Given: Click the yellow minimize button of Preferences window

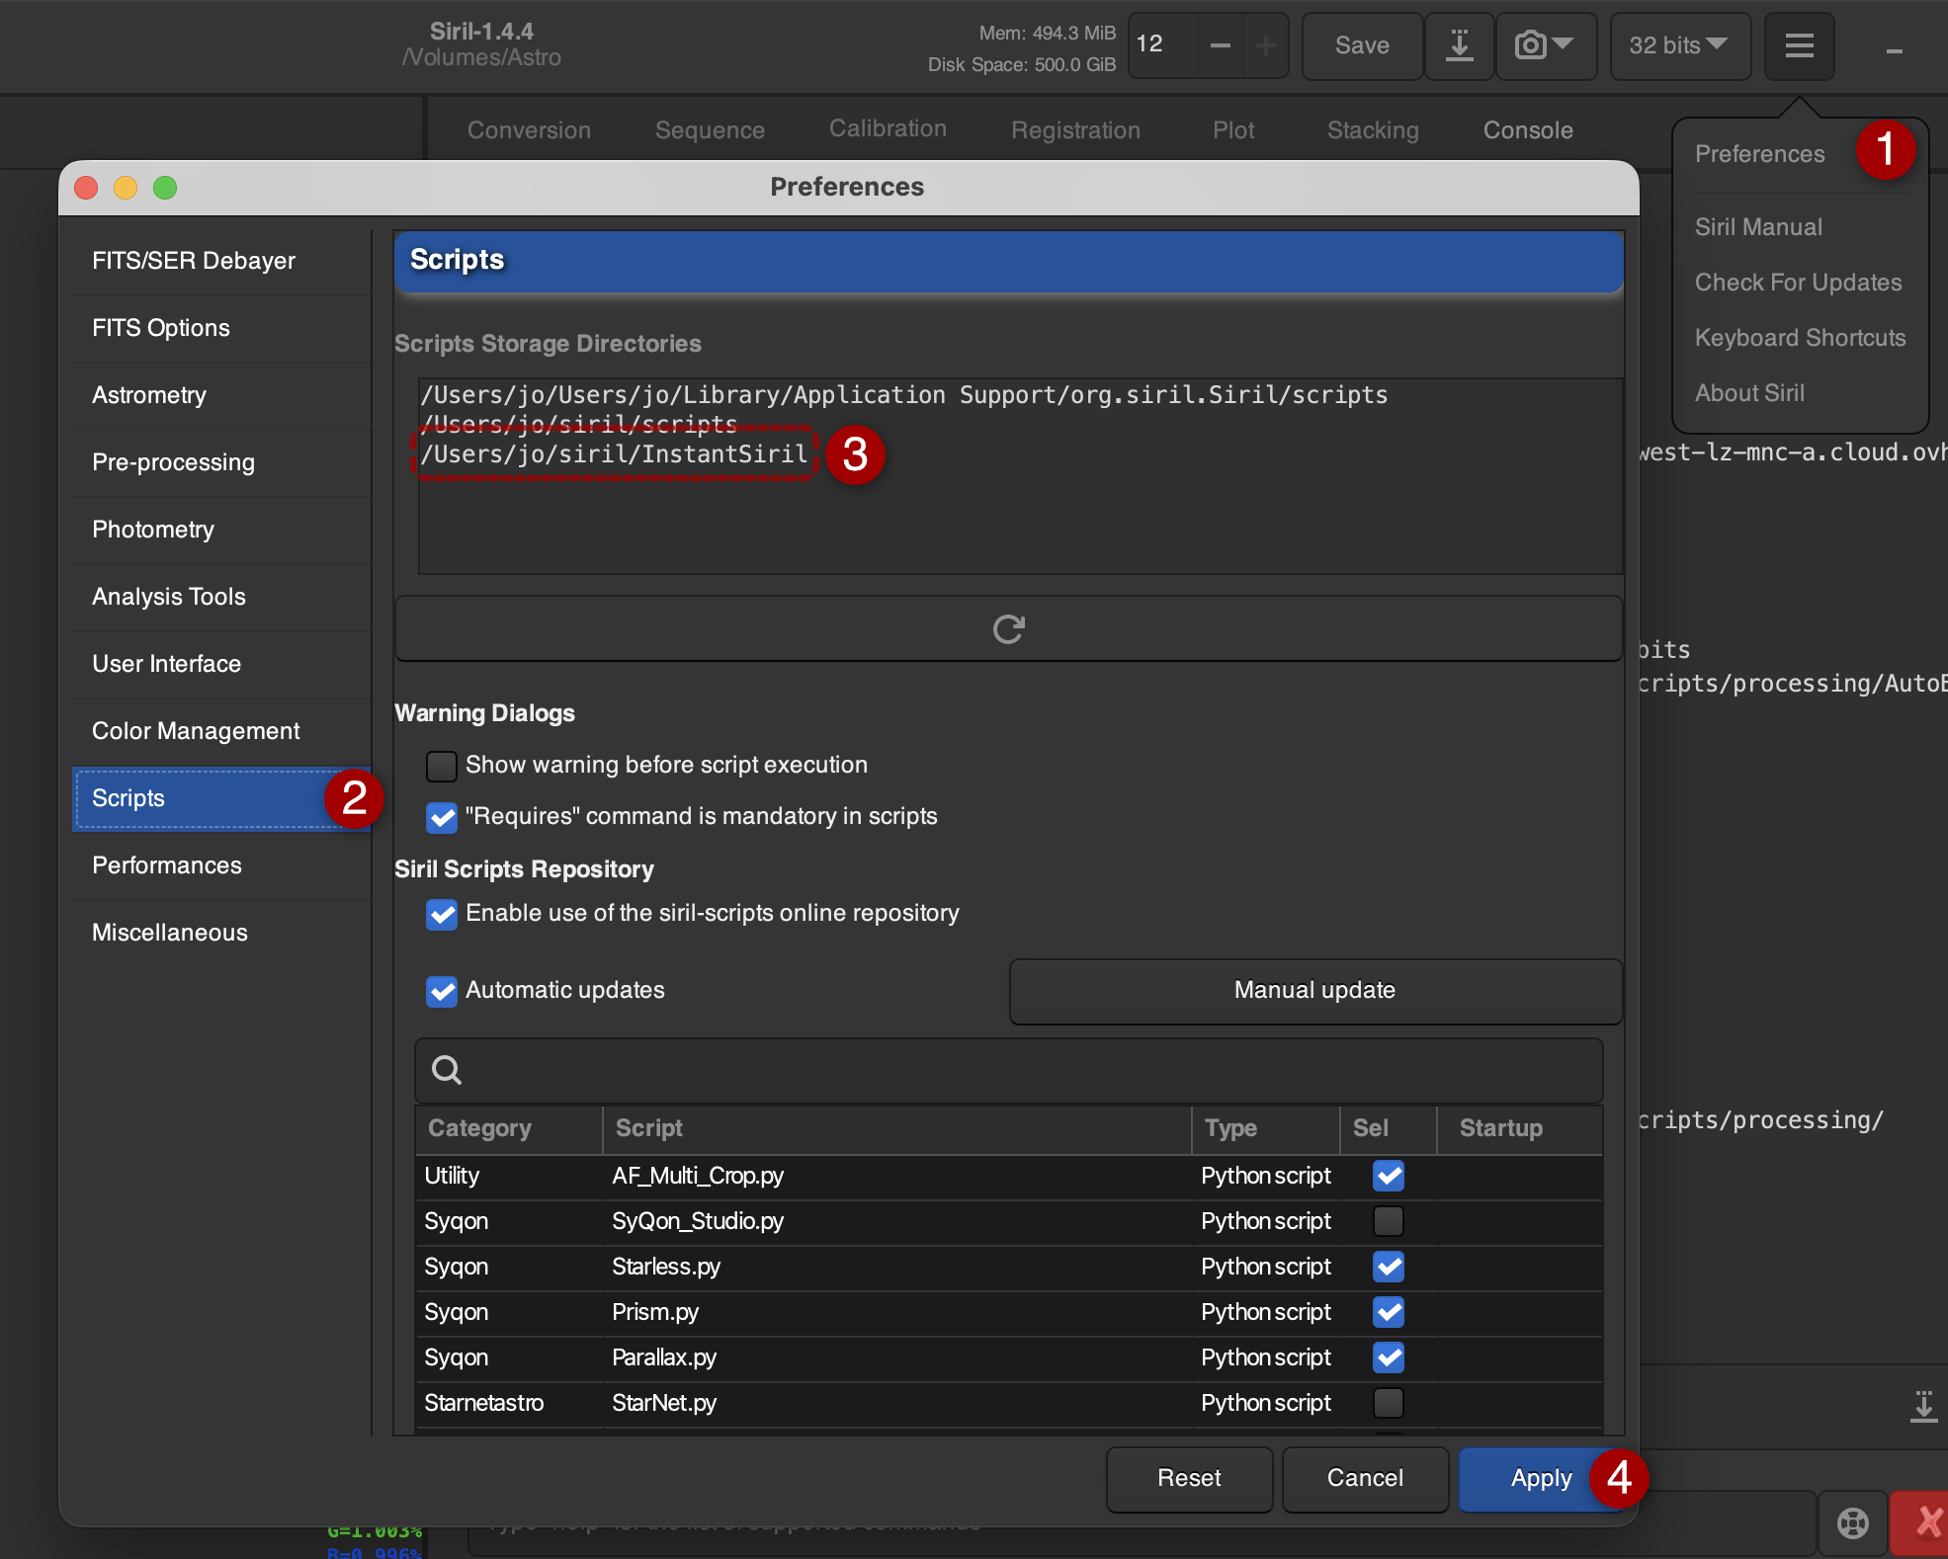Looking at the screenshot, I should pyautogui.click(x=126, y=188).
